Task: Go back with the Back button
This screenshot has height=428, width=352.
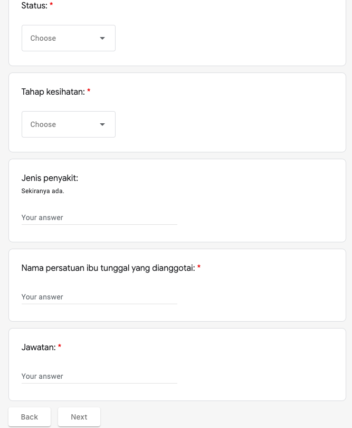Action: tap(30, 417)
